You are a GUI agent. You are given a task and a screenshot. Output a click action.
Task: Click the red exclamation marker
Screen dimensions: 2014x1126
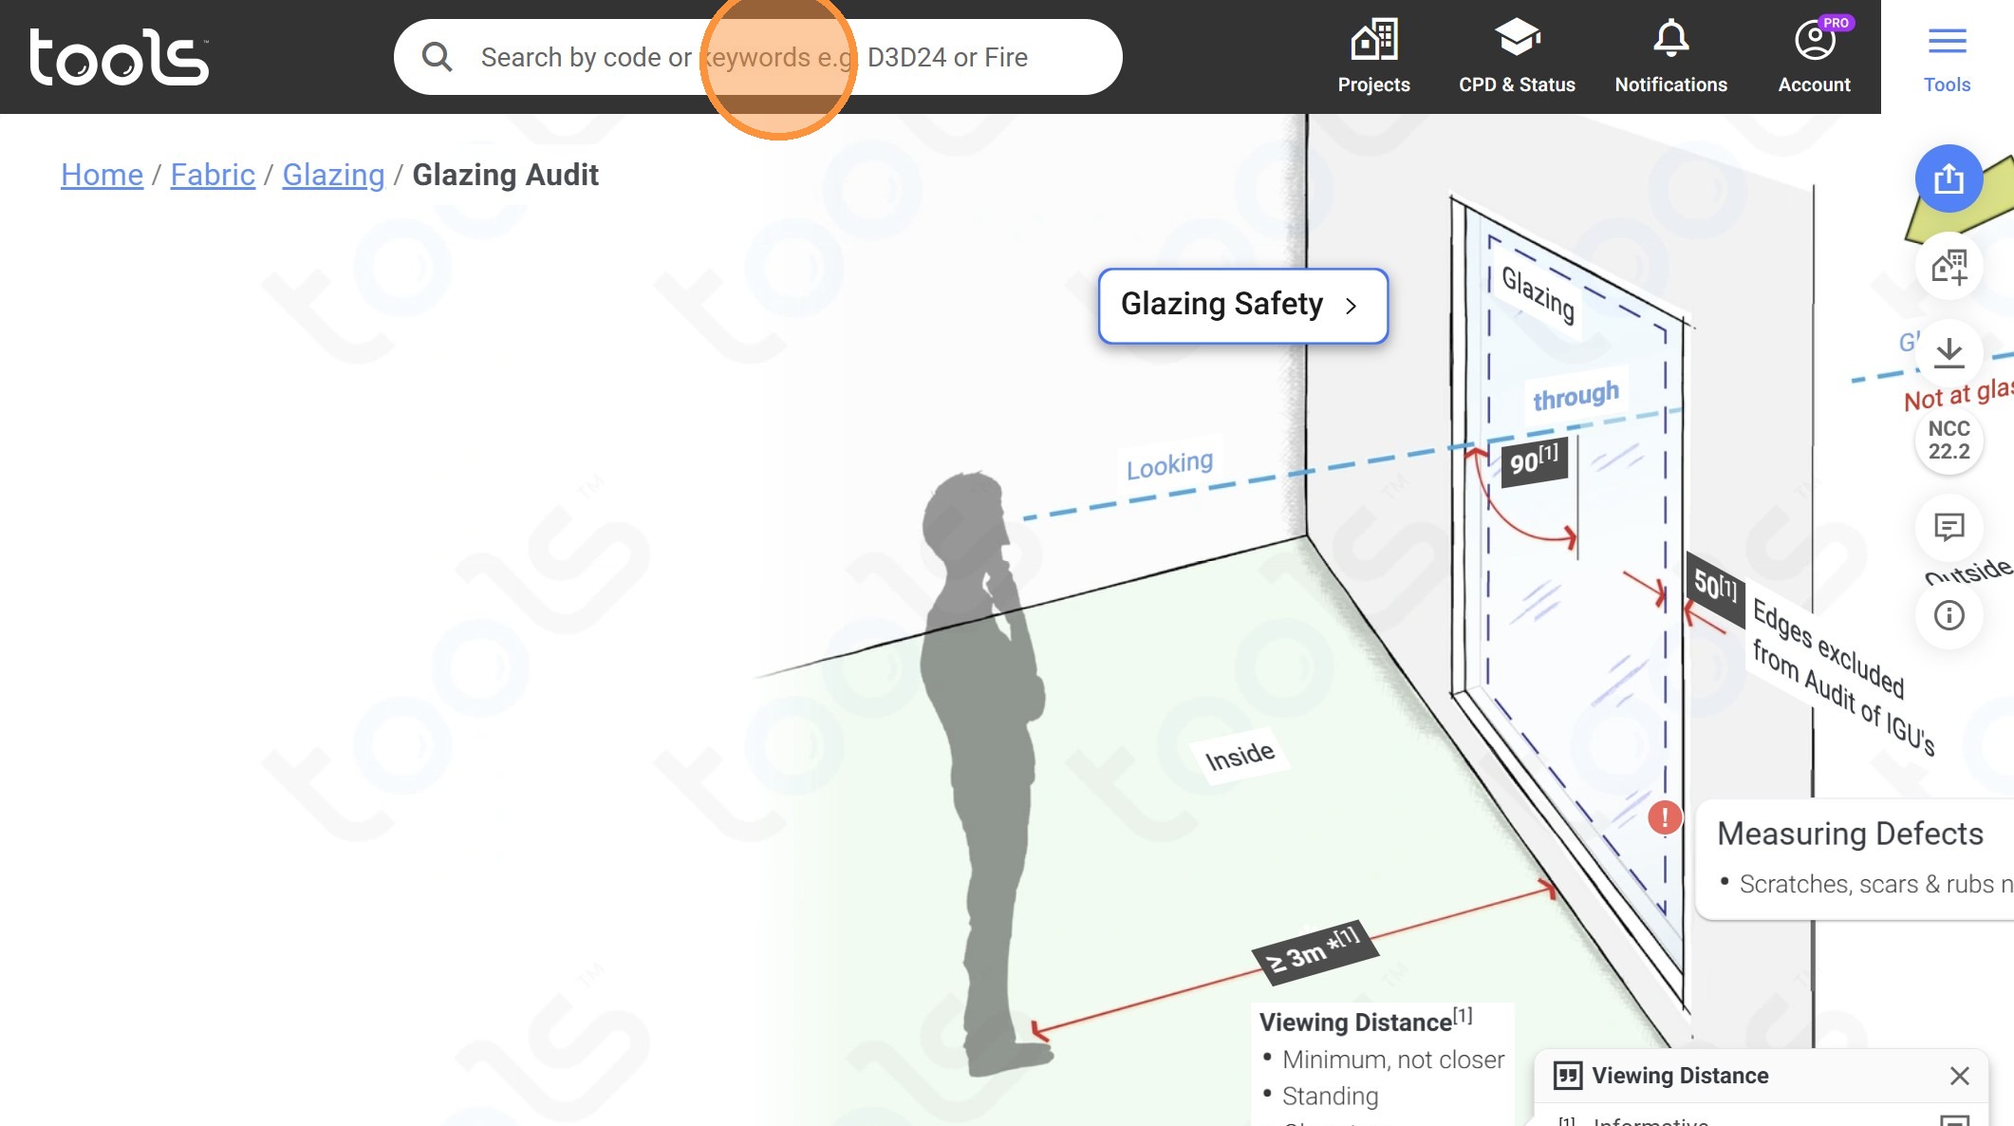click(1664, 816)
